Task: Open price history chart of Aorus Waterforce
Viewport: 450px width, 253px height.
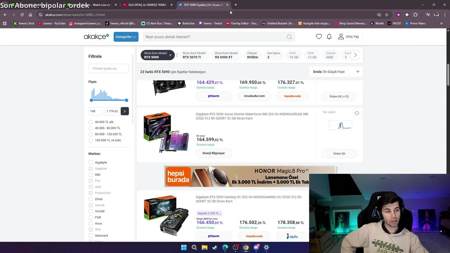Action: coord(340,125)
